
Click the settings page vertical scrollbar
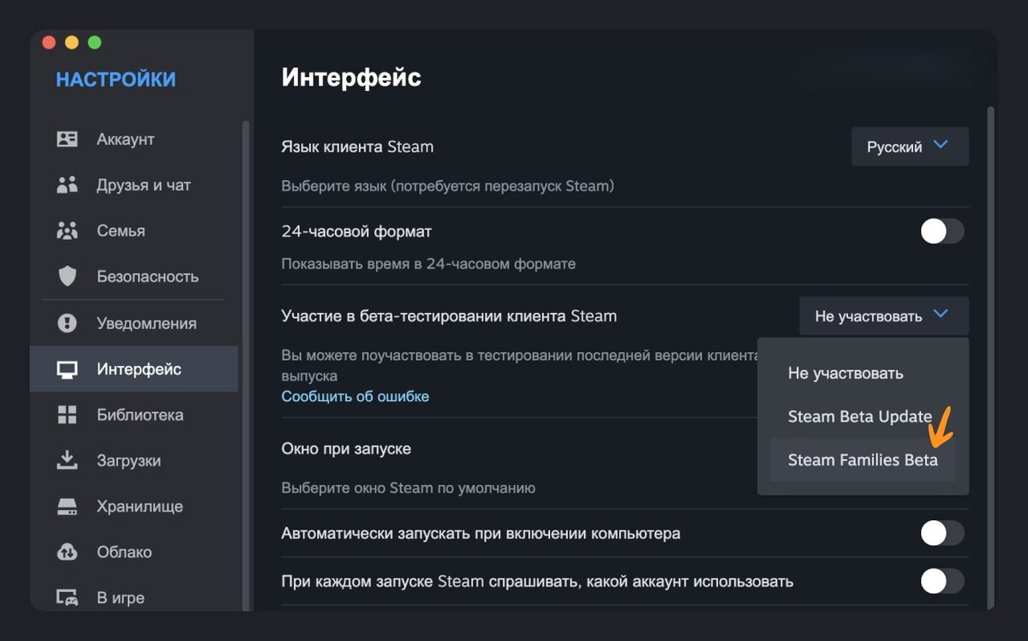click(x=991, y=343)
